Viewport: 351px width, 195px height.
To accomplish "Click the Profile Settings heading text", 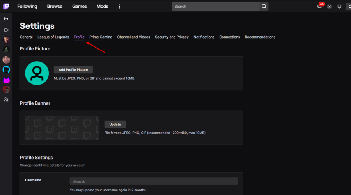I will pyautogui.click(x=36, y=158).
